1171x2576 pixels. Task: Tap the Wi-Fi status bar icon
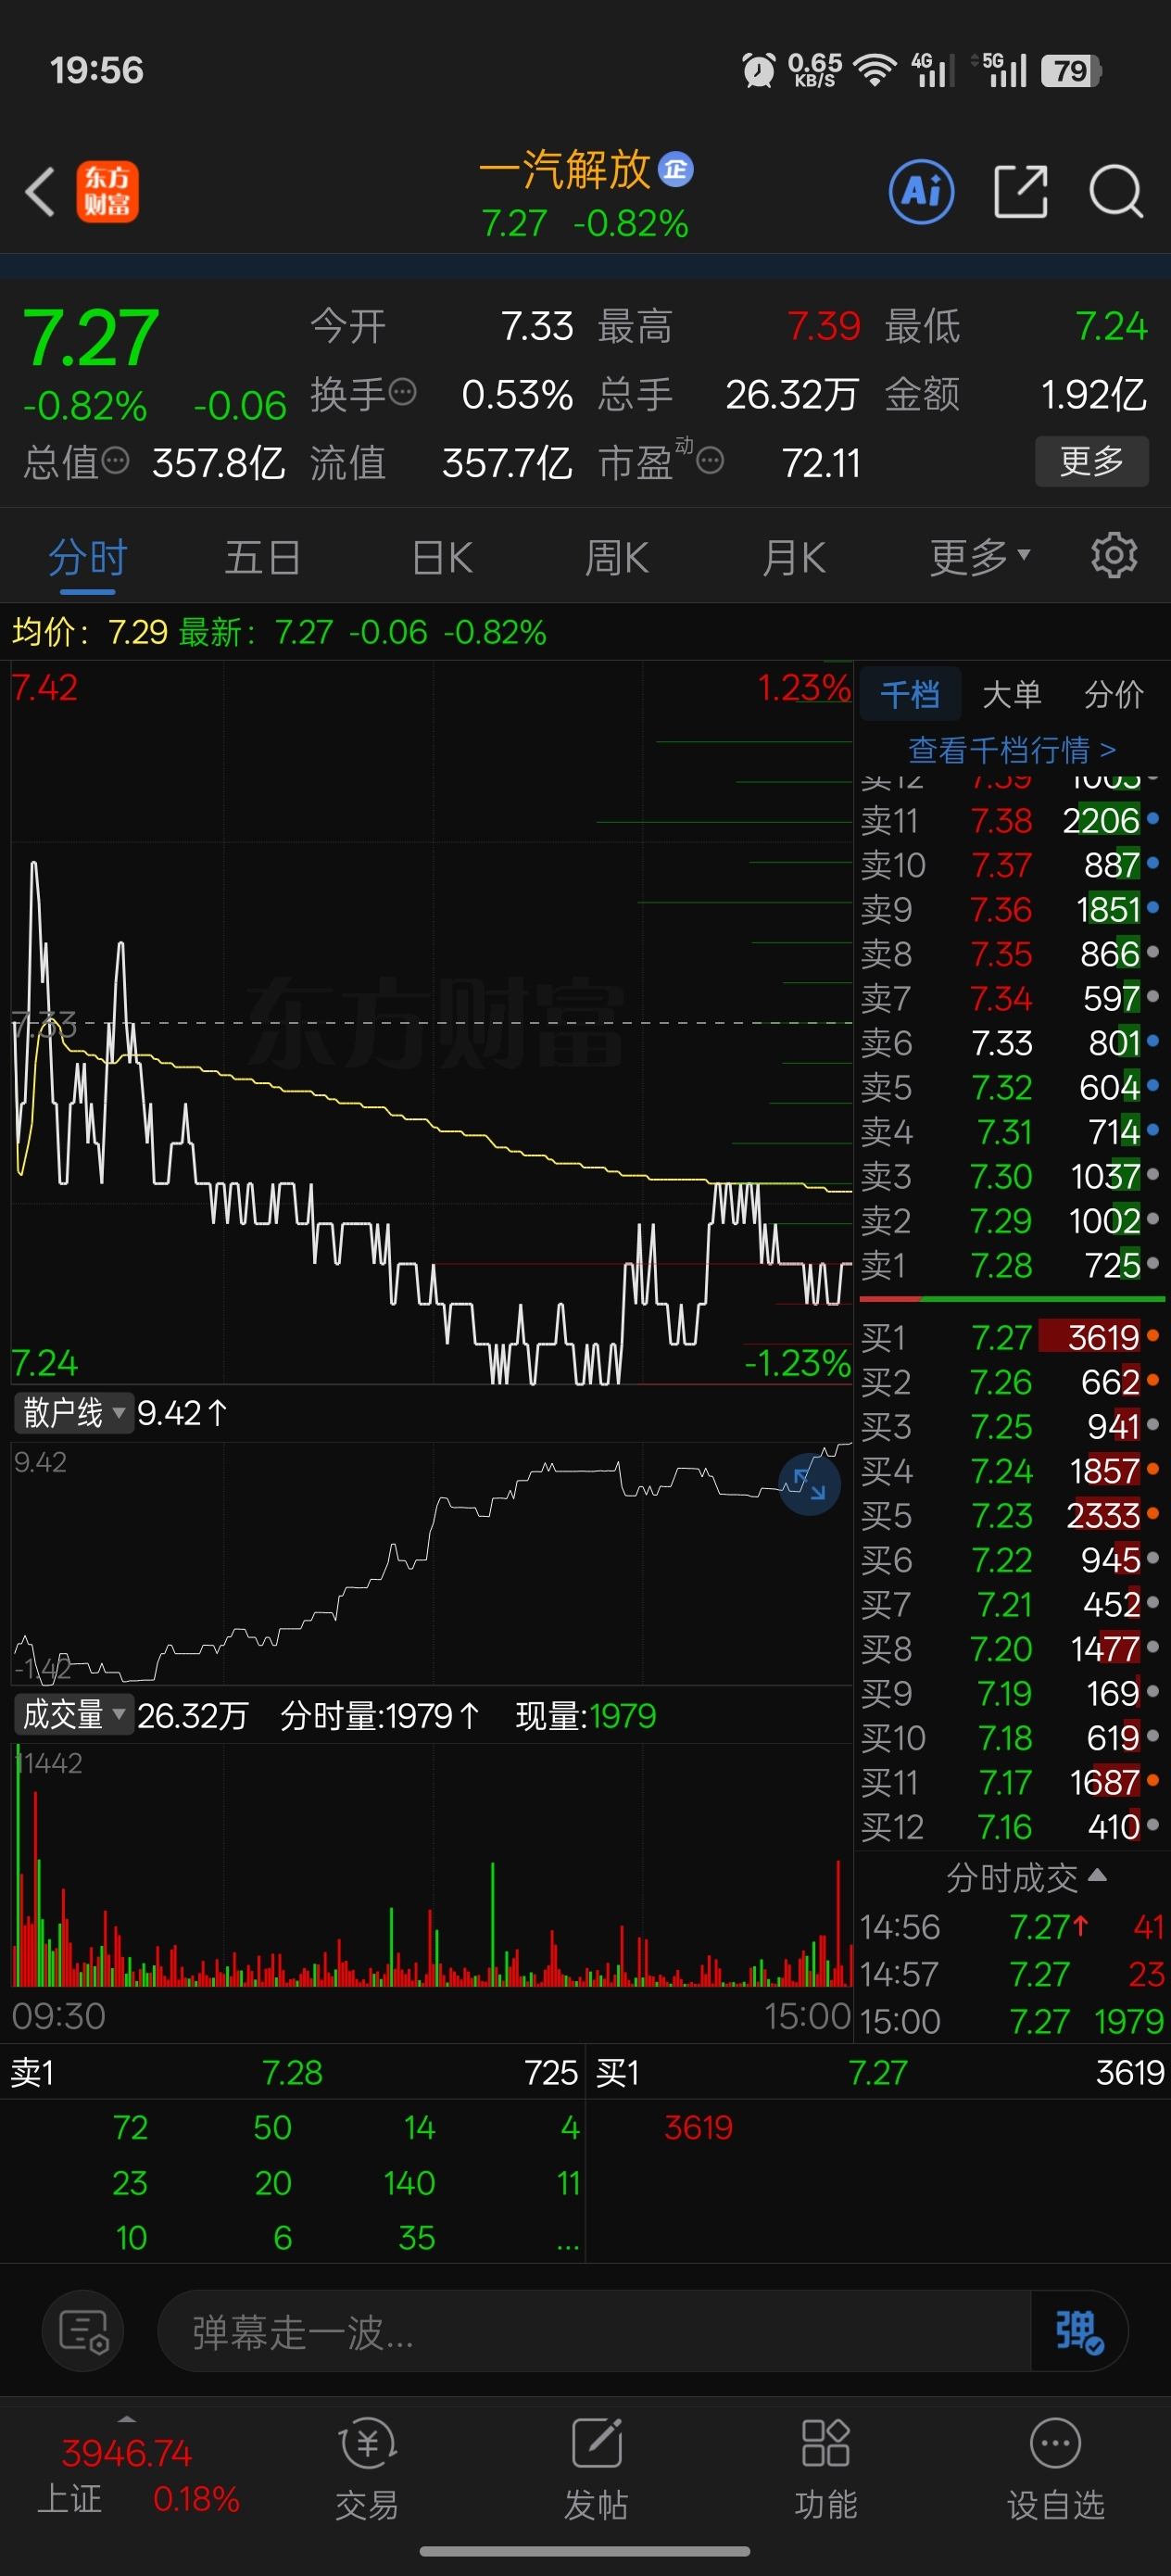click(x=874, y=71)
